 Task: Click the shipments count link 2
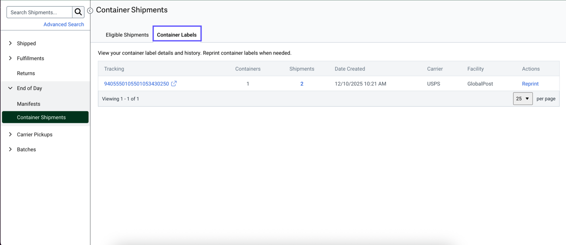302,84
